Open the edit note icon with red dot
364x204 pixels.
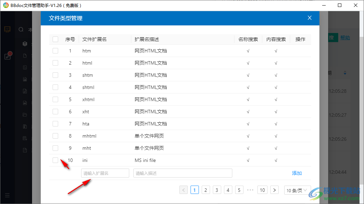(8, 56)
